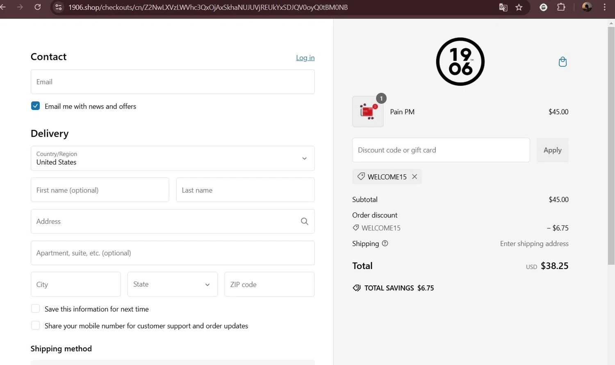This screenshot has width=615, height=365.
Task: Click the Pain PM product thumbnail
Action: coord(368,112)
